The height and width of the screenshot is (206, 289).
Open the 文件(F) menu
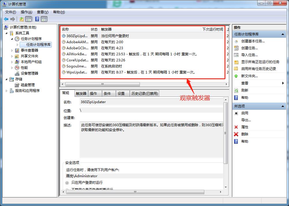click(x=10, y=12)
